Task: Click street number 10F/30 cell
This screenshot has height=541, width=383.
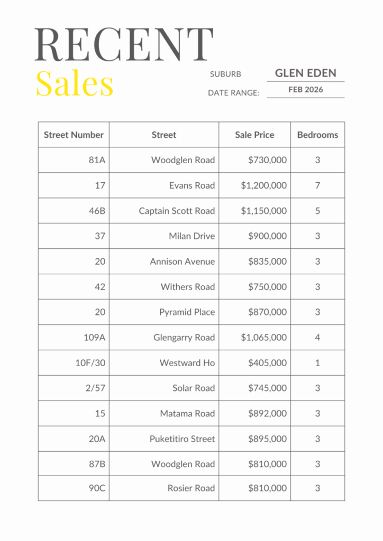Action: (x=90, y=363)
